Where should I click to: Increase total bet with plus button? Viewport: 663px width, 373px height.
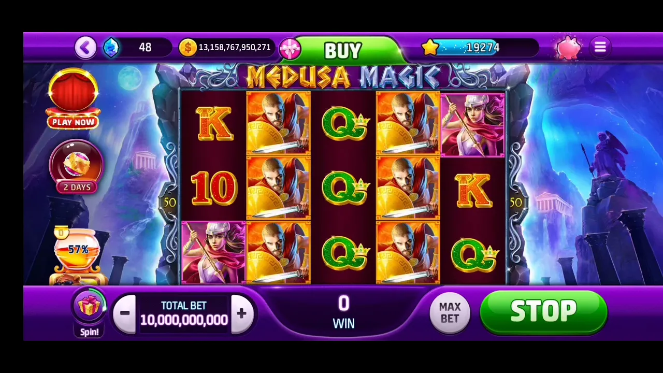[x=241, y=313]
